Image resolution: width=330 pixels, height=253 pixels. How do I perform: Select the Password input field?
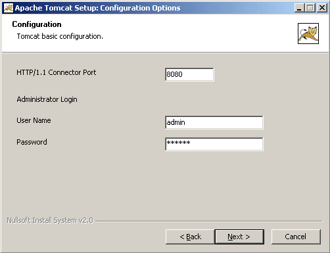pos(214,144)
